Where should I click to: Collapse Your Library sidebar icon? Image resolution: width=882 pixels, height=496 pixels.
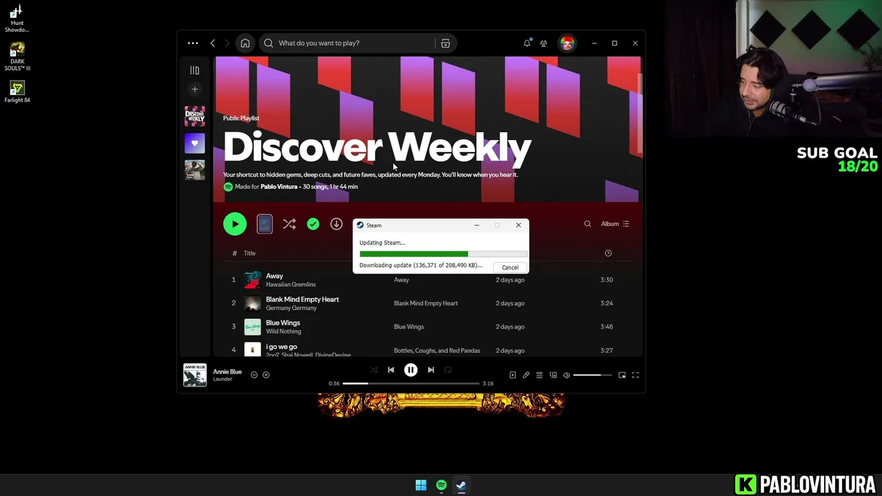coord(194,70)
